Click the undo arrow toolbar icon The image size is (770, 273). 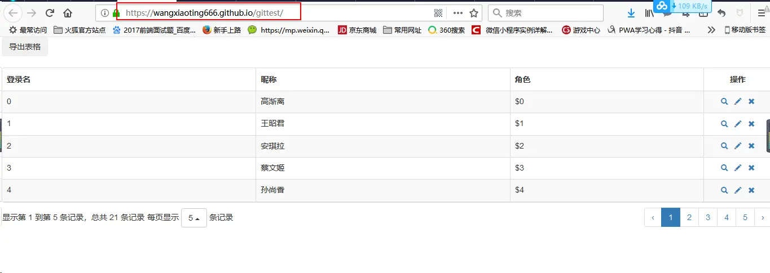(x=721, y=13)
